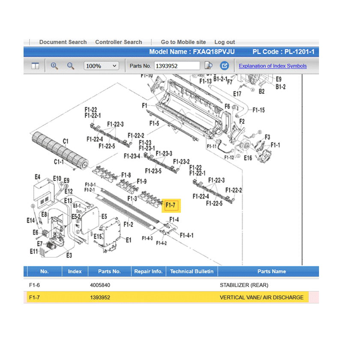Click the Technical Bulletin column header
The width and height of the screenshot is (343, 343).
click(x=192, y=271)
